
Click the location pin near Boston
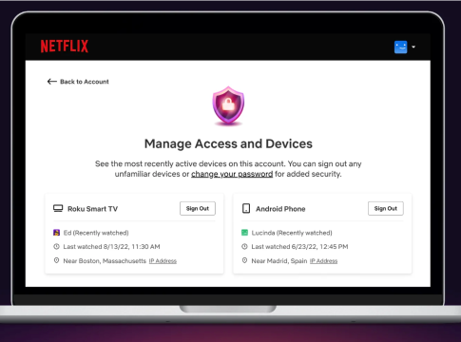point(56,260)
